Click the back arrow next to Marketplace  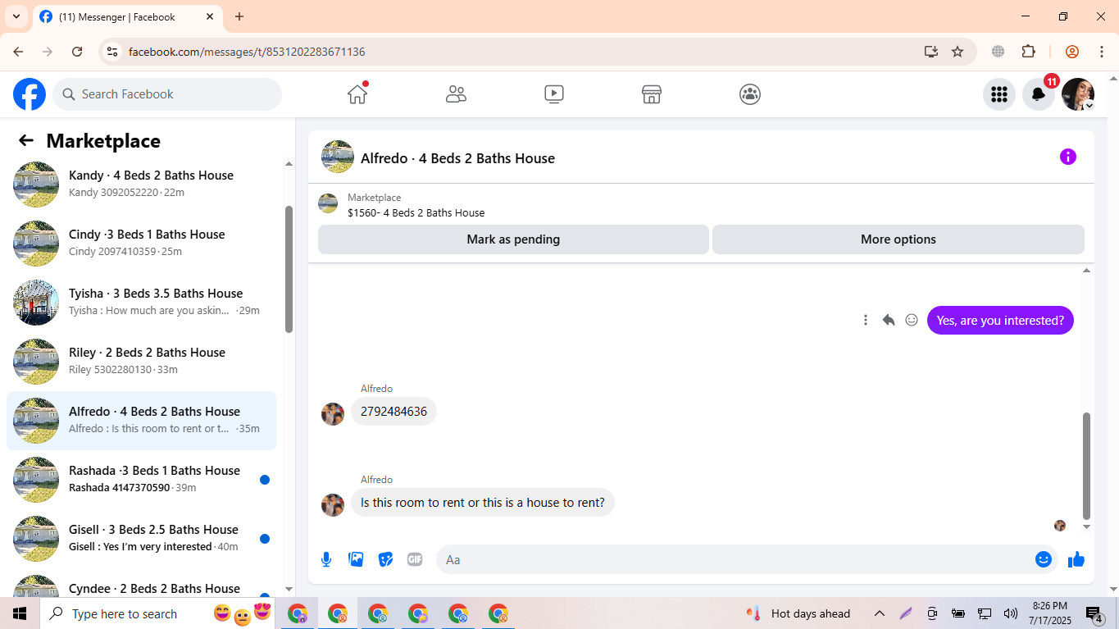point(26,140)
